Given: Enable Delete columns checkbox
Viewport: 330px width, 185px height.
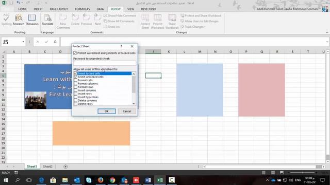Looking at the screenshot, I should pyautogui.click(x=76, y=101).
